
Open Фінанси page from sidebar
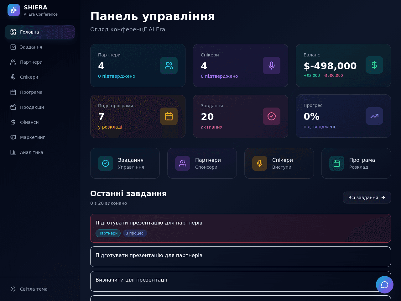[40, 122]
